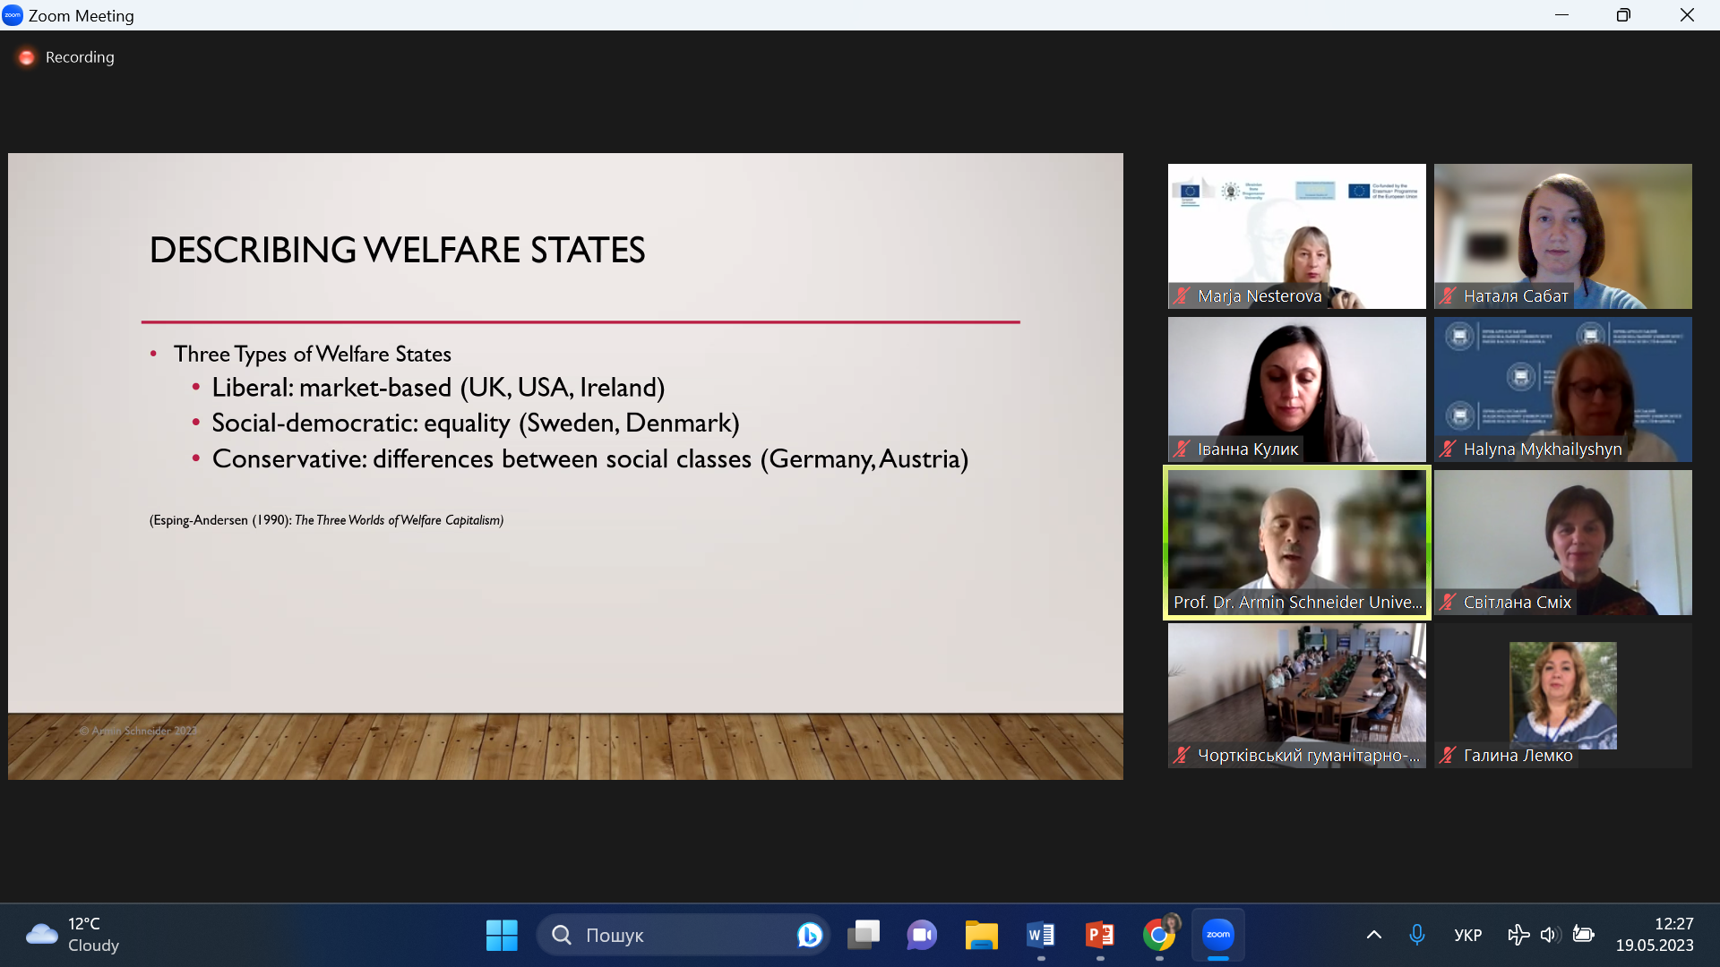Open the clock and date 19.05.2023
Image resolution: width=1720 pixels, height=967 pixels.
pyautogui.click(x=1654, y=935)
